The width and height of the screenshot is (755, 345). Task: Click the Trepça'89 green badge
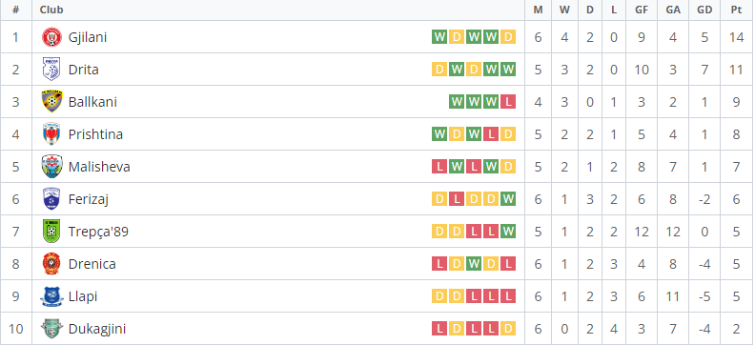[51, 231]
